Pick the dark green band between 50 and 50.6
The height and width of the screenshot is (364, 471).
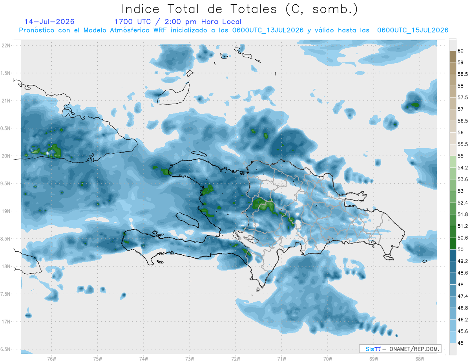point(453,244)
